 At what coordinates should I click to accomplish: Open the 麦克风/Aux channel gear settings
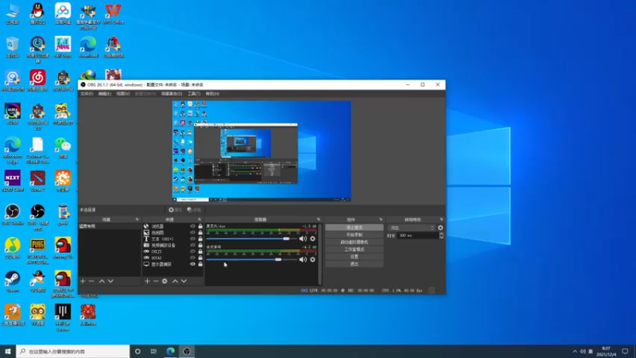312,239
